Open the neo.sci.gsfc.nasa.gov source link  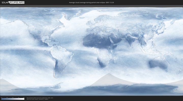coord(32,99)
